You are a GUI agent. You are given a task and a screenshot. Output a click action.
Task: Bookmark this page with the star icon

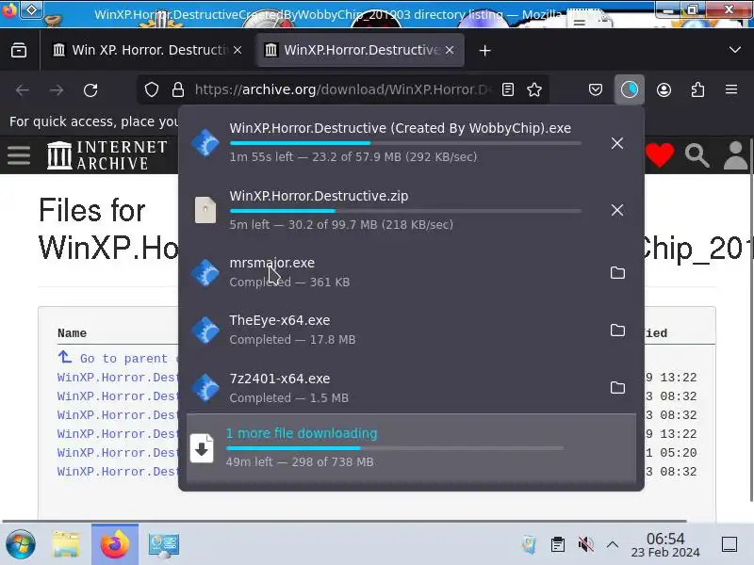point(534,89)
